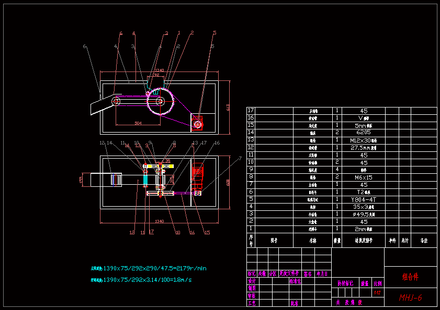Select the red callout '5' above top view

pyautogui.click(x=215, y=33)
